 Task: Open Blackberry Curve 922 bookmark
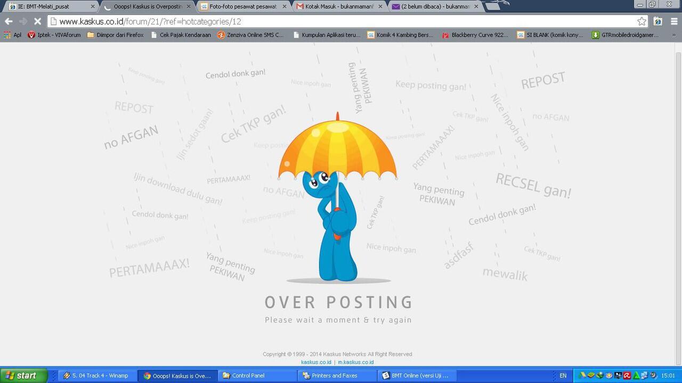(475, 35)
